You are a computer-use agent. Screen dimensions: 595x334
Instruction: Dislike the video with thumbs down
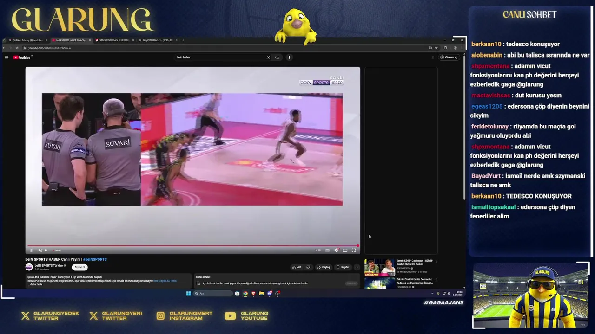point(308,267)
